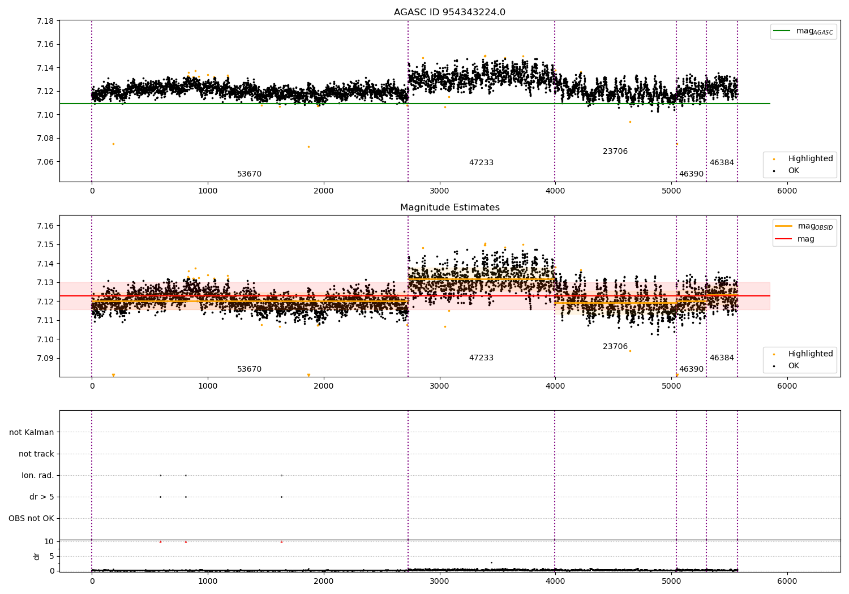Viewport: 849px width, 594px height.
Task: Click the x-tick 3000 under the top plot
Action: [x=439, y=191]
